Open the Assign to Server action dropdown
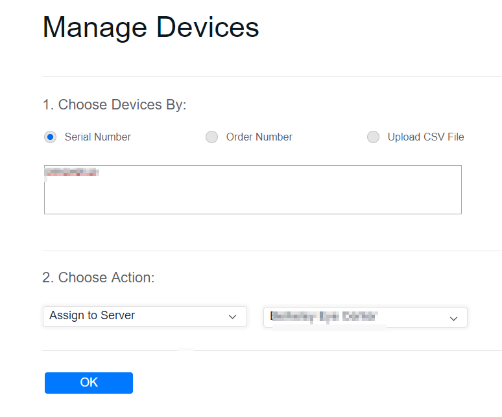502x417 pixels. [144, 316]
